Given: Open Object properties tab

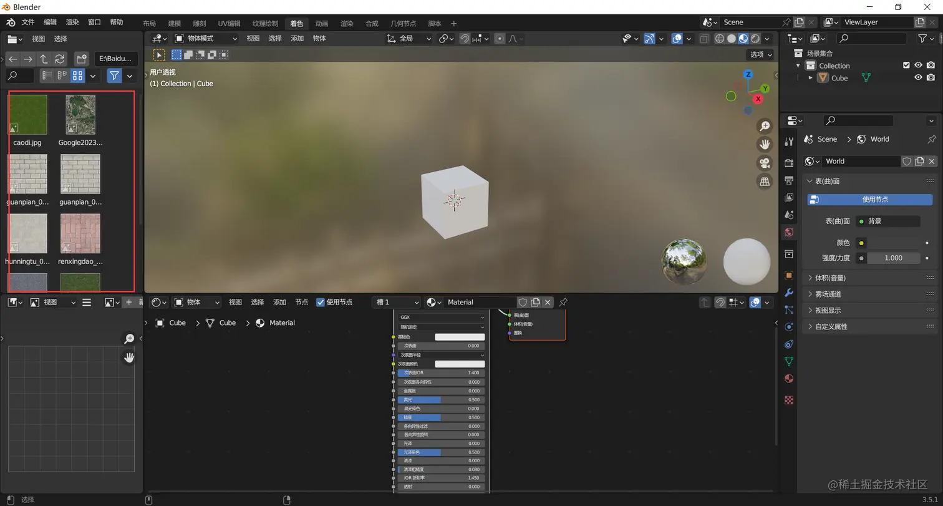Looking at the screenshot, I should click(789, 275).
